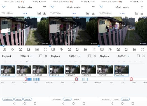Change stream quality icon in middle screen
Viewport: 147px width, 106px height.
click(x=86, y=50)
